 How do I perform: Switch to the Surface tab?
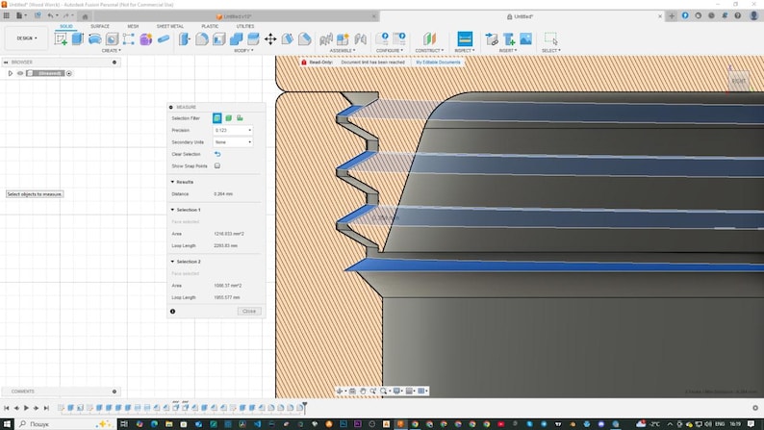point(100,26)
